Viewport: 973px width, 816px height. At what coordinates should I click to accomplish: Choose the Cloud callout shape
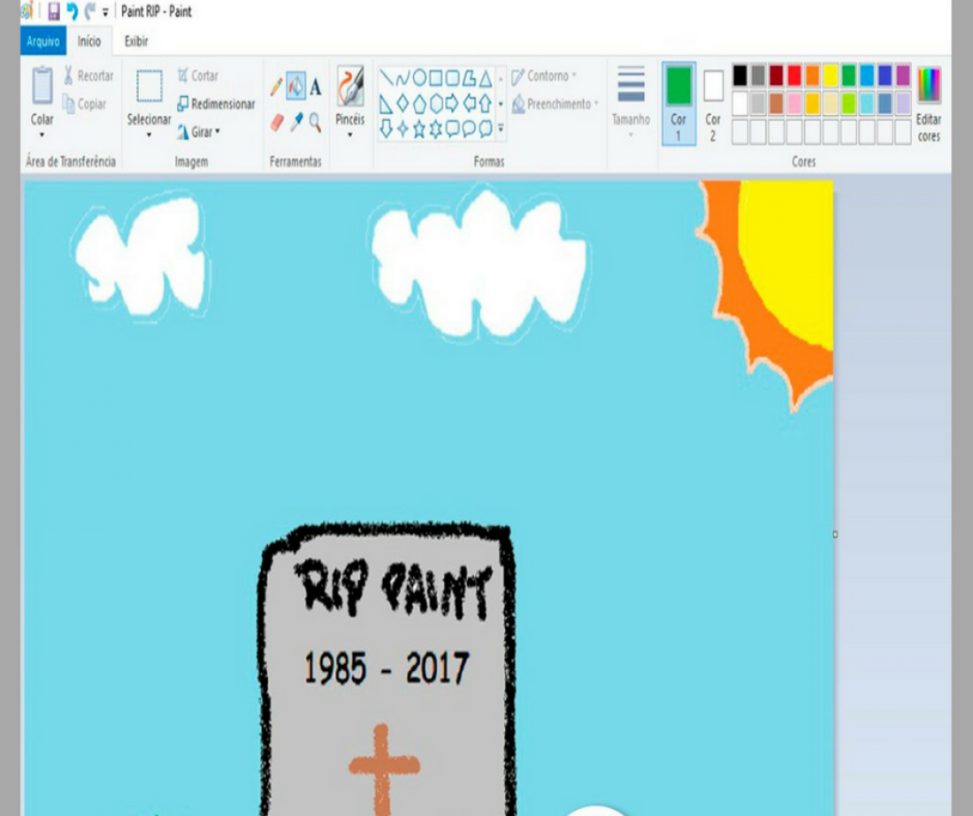(x=486, y=128)
